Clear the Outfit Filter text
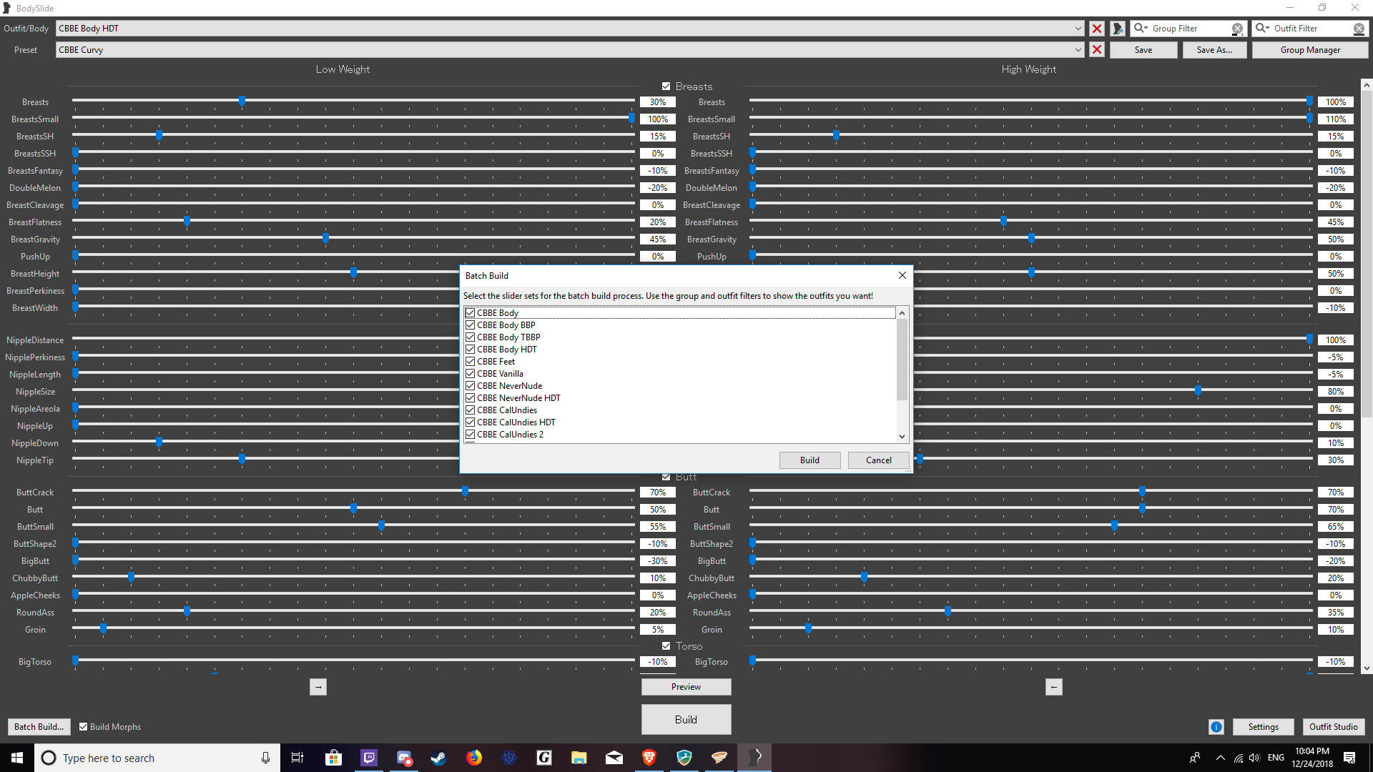The height and width of the screenshot is (772, 1373). (1359, 29)
